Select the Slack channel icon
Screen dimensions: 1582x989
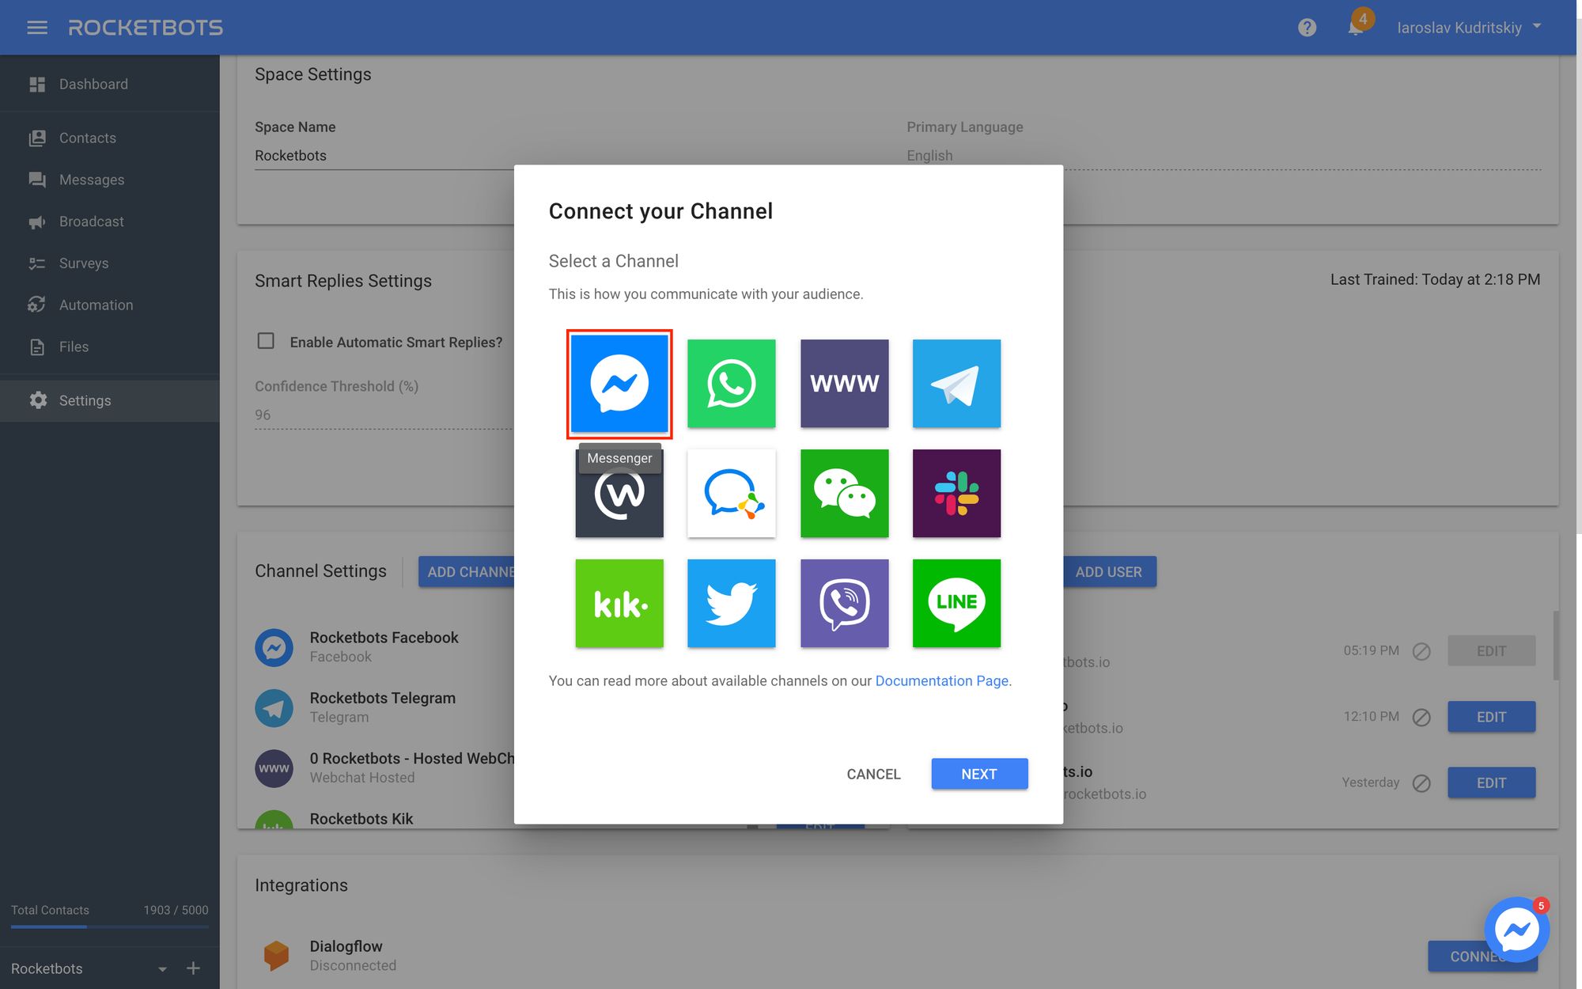point(957,494)
